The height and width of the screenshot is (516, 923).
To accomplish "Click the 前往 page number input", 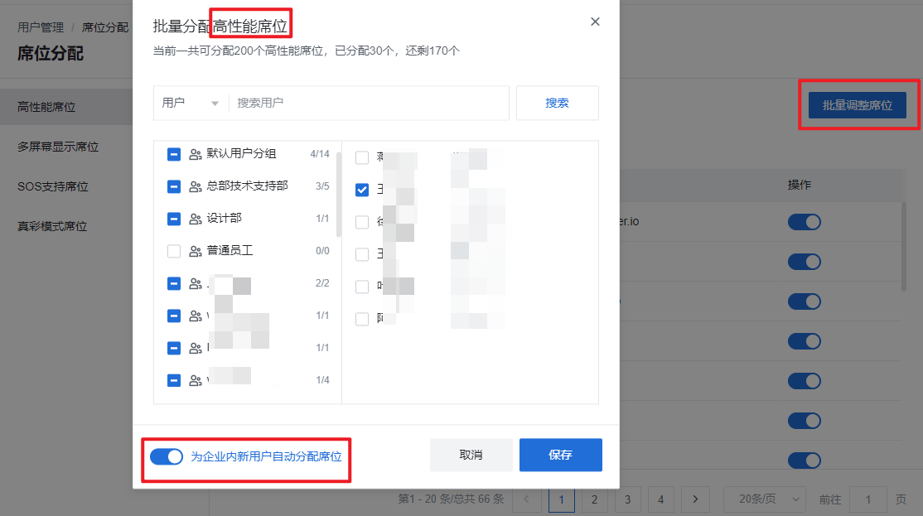I will coord(867,499).
